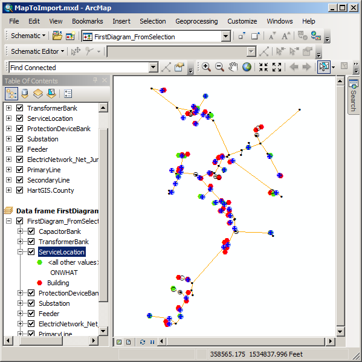Open the Bookmarks menu
Image resolution: width=362 pixels, height=362 pixels.
pos(87,21)
